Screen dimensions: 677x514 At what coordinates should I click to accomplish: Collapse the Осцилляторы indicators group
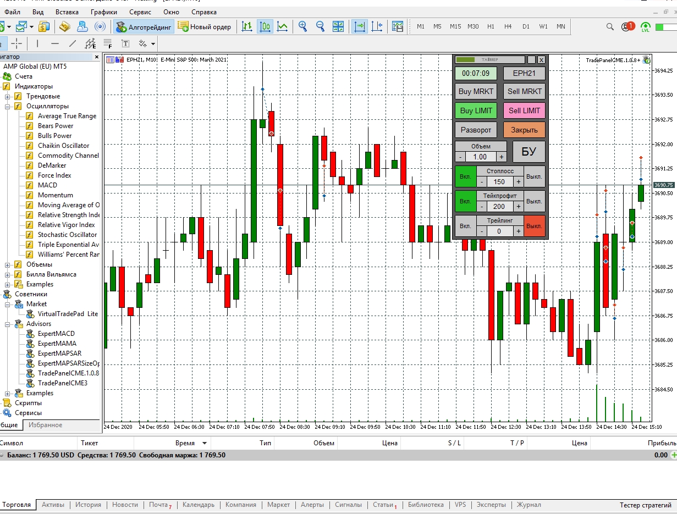coord(8,106)
